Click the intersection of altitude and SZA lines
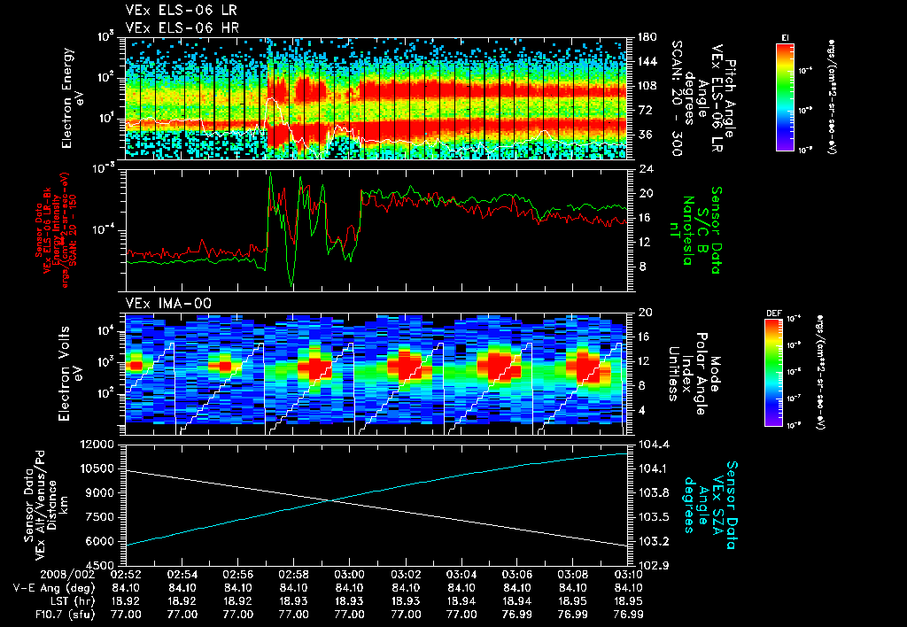 (330, 500)
